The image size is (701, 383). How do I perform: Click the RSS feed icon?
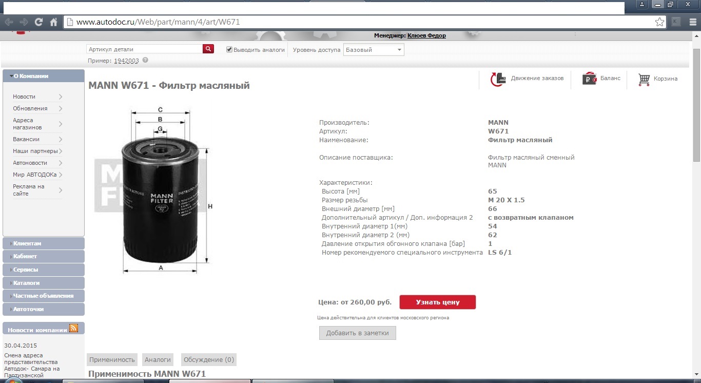coord(73,329)
